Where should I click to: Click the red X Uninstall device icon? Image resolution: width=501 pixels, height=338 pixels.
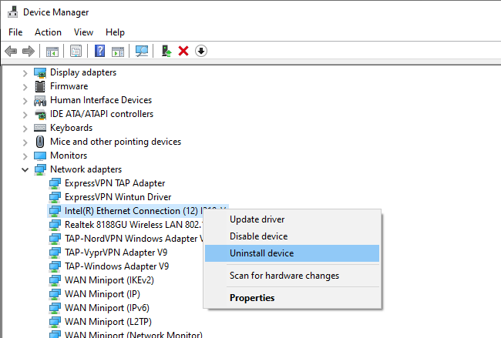tap(183, 51)
